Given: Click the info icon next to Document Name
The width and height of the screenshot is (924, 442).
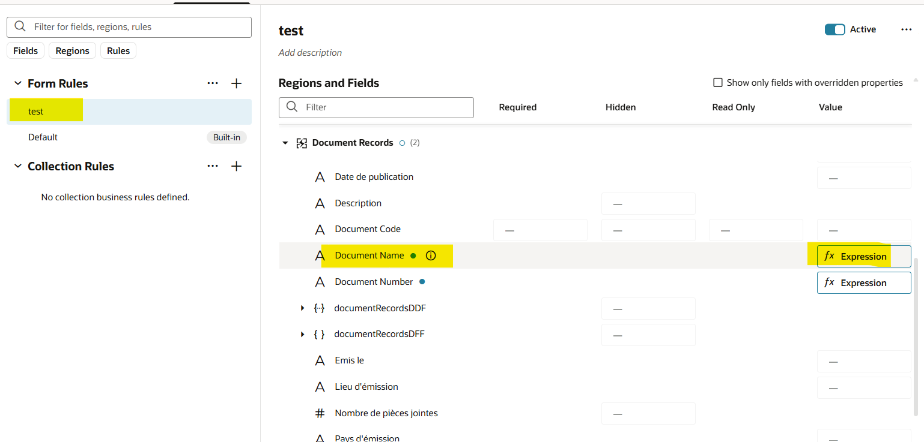Looking at the screenshot, I should click(431, 255).
